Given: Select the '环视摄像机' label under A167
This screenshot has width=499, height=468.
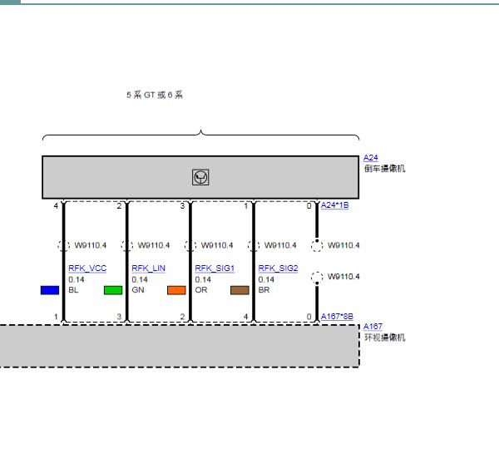Looking at the screenshot, I should (x=385, y=337).
